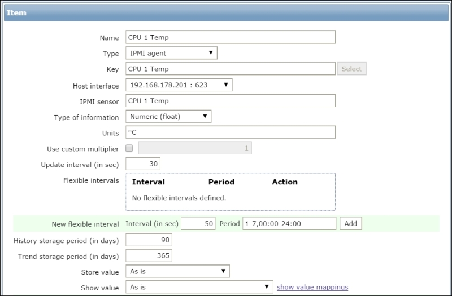Click the custom multiplier value field

pos(195,148)
